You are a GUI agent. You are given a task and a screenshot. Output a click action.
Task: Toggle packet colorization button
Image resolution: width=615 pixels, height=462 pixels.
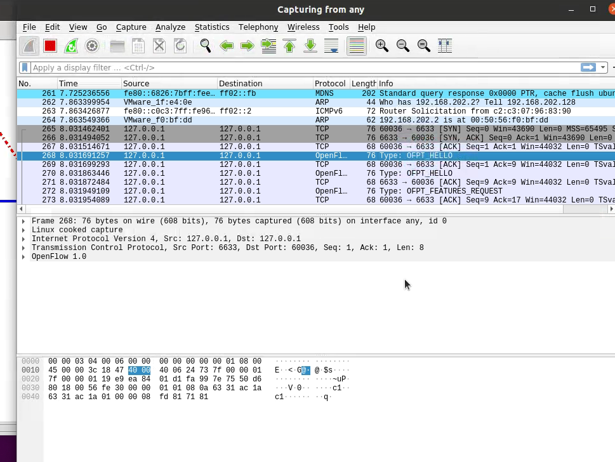click(x=357, y=46)
